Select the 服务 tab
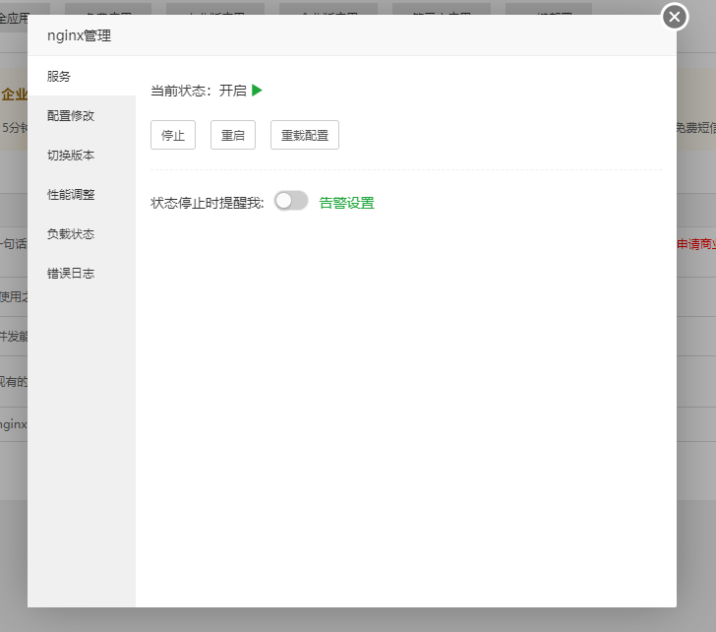The height and width of the screenshot is (632, 716). 82,77
